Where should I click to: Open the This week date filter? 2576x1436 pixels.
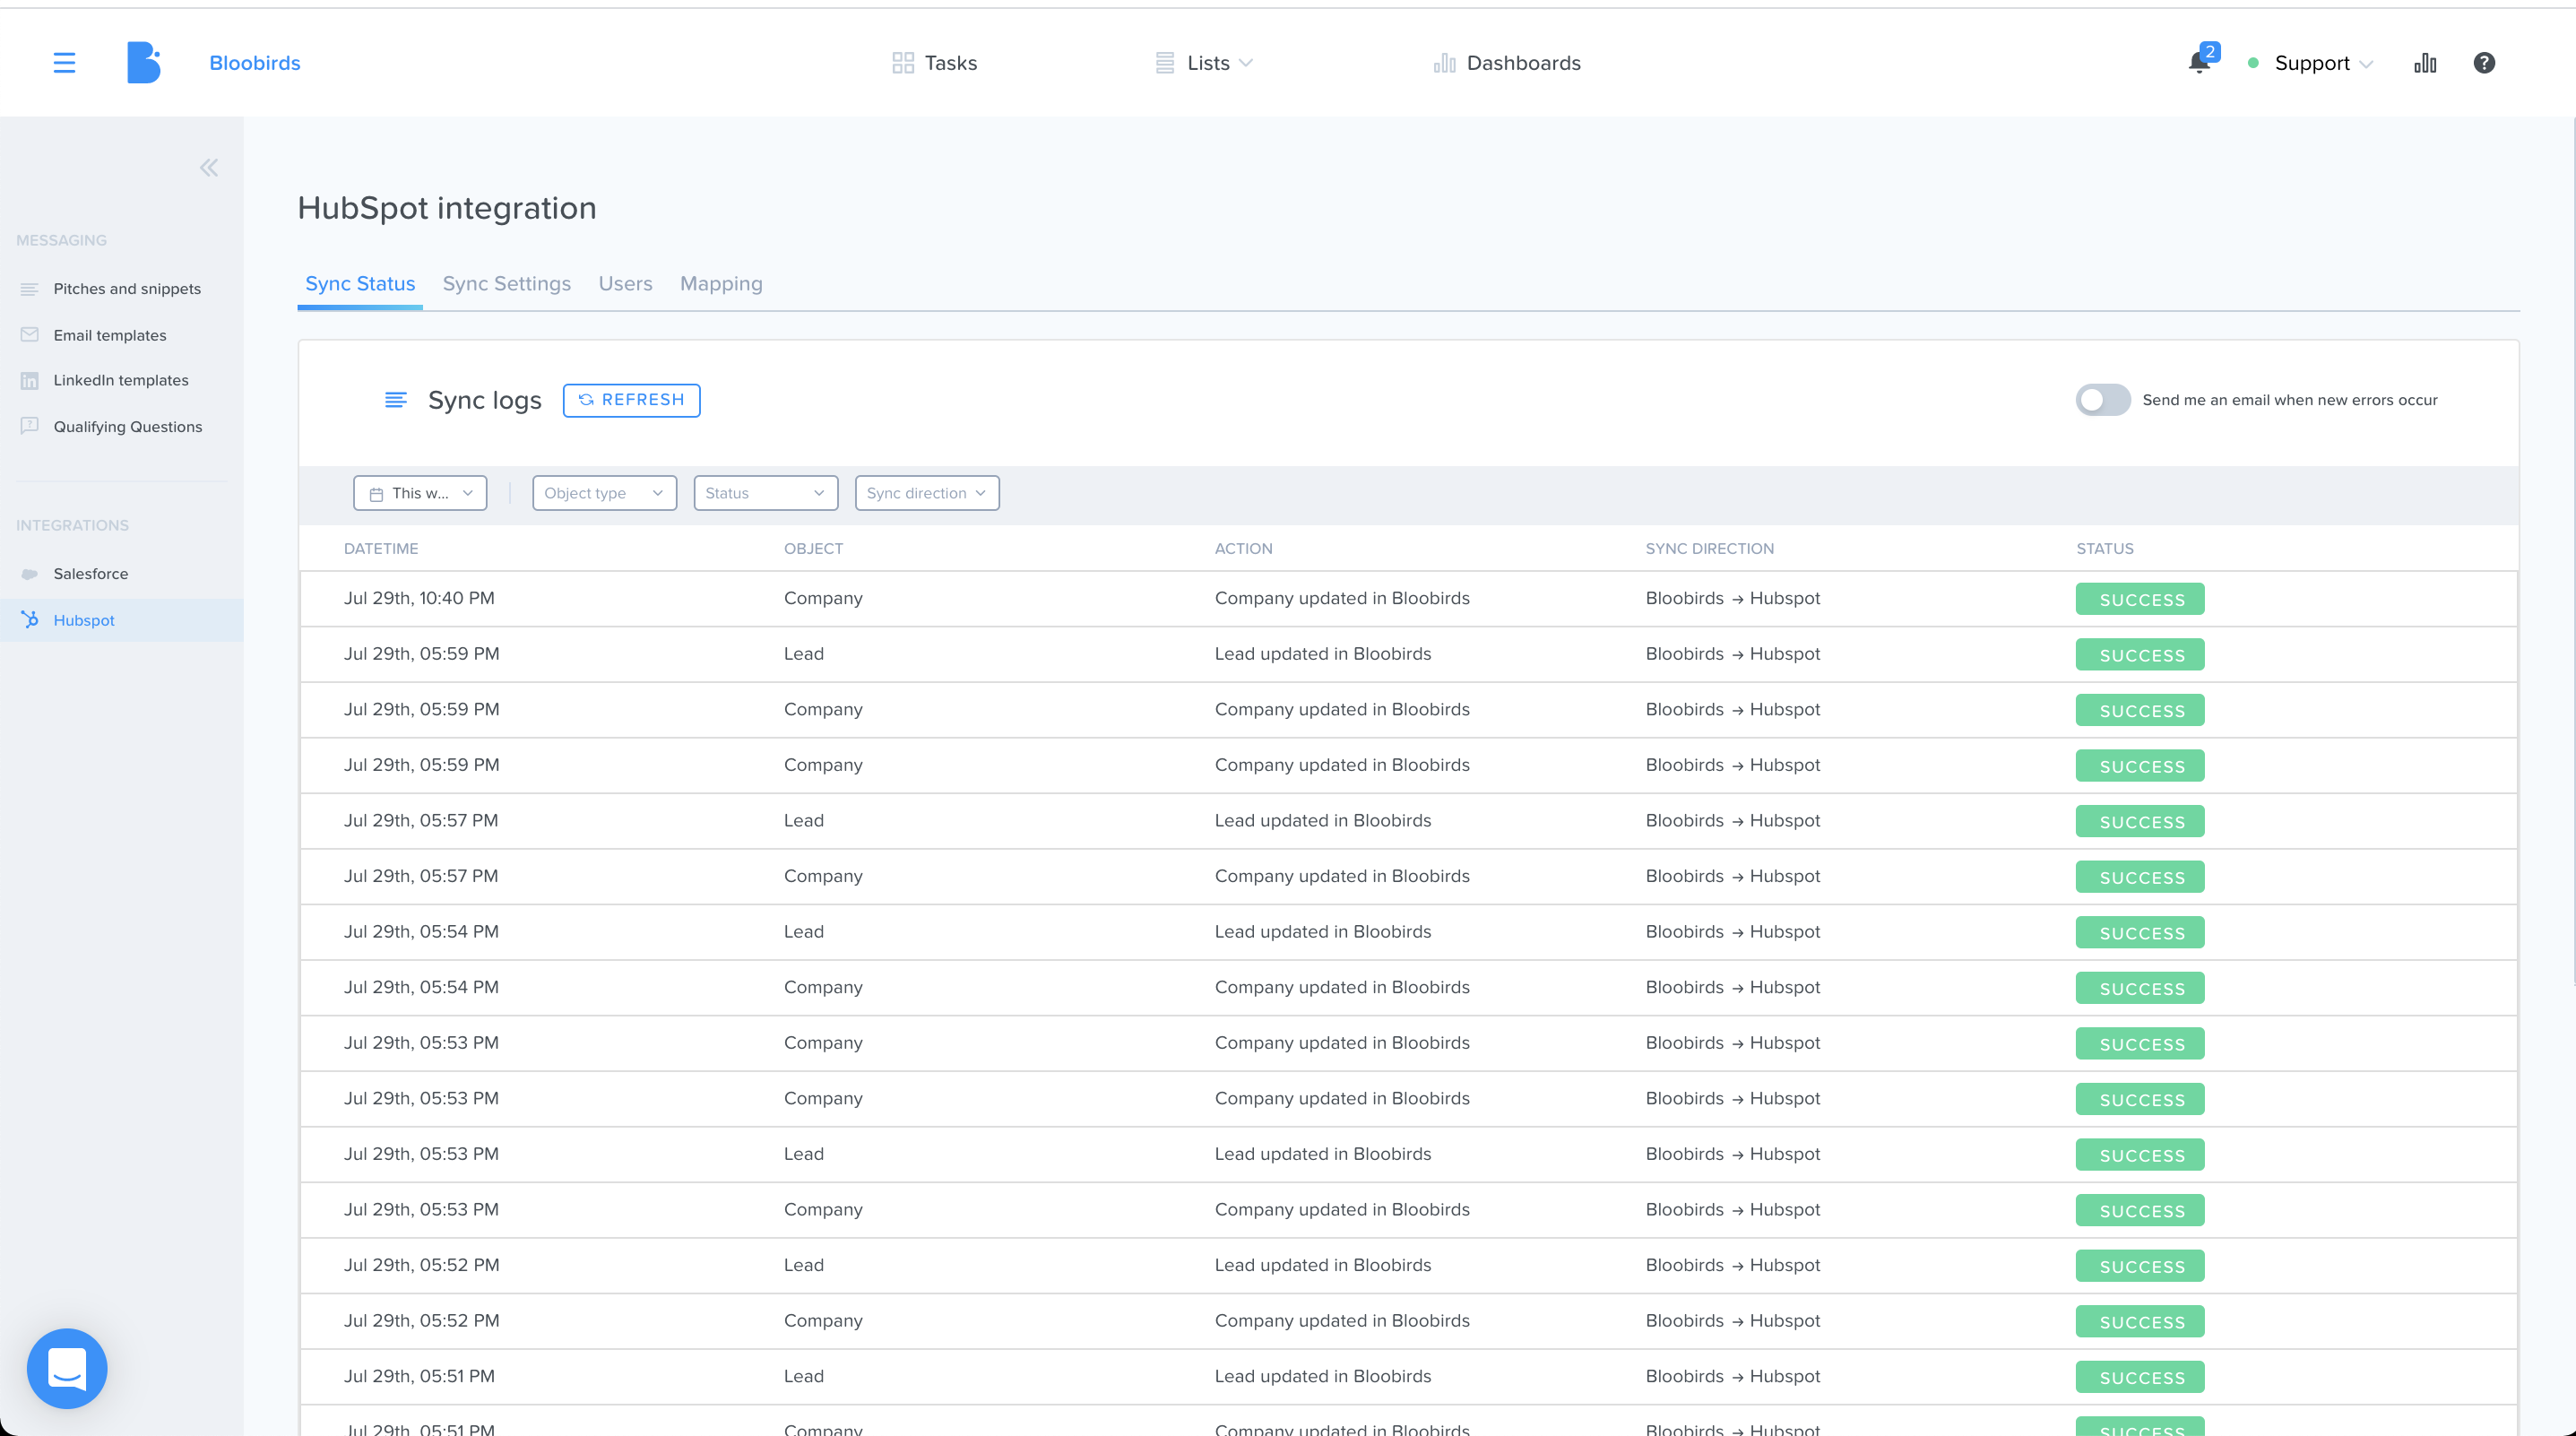[420, 493]
